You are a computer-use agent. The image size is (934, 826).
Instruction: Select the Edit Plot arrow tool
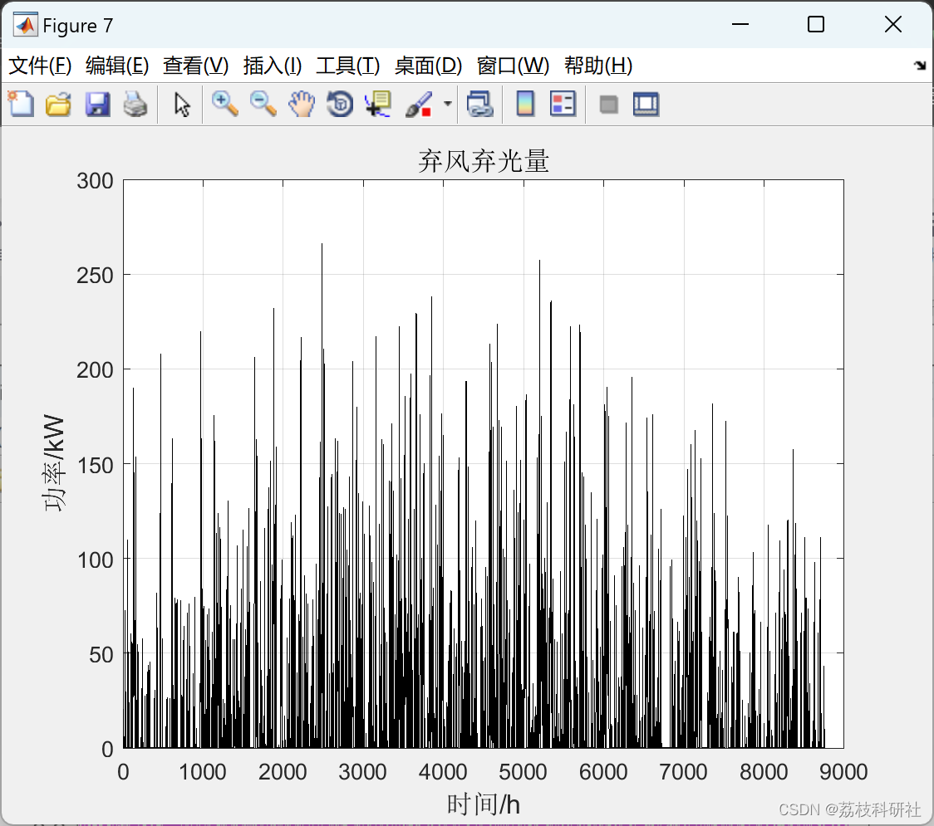182,104
